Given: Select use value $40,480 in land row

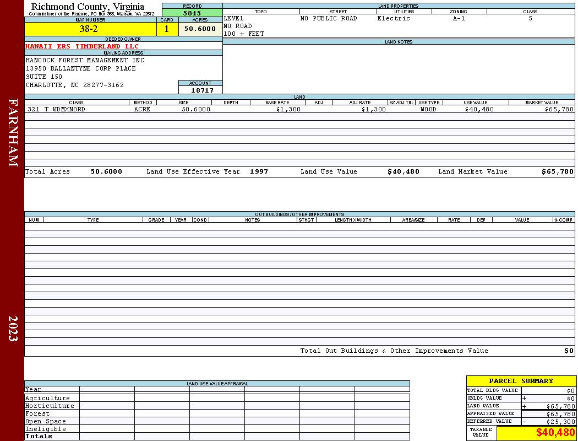Looking at the screenshot, I should click(x=479, y=109).
